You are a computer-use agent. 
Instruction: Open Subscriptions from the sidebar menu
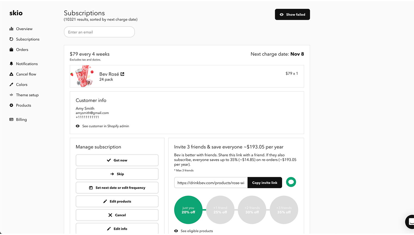tap(28, 39)
